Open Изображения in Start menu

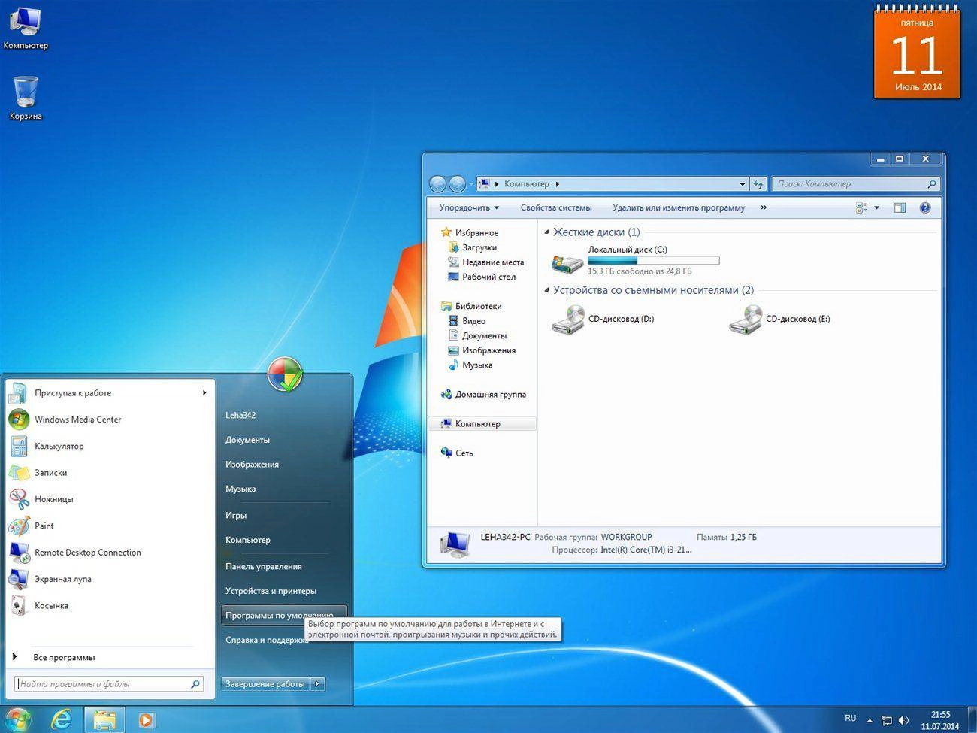tap(252, 464)
